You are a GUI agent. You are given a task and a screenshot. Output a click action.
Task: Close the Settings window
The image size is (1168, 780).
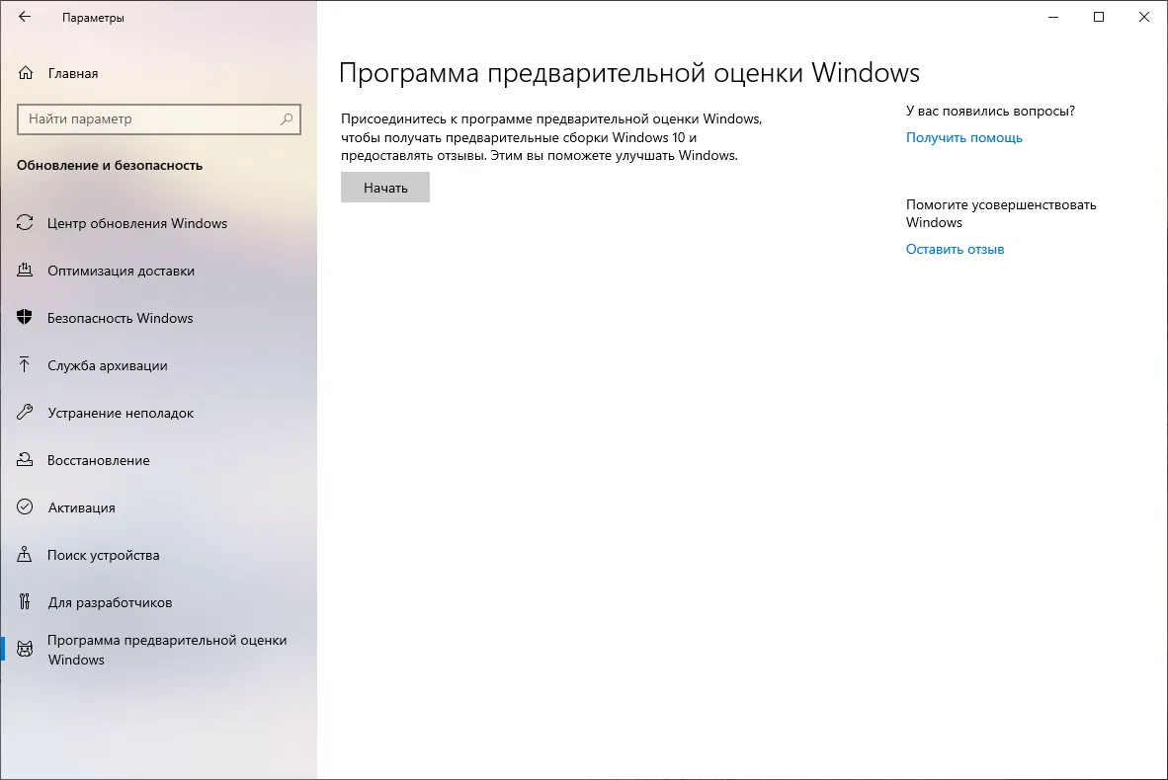pyautogui.click(x=1144, y=17)
